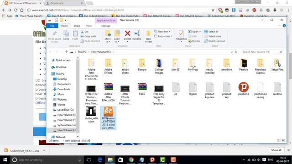Image resolution: width=292 pixels, height=164 pixels.
Task: Switch to large icons view in status bar
Action: point(283,141)
